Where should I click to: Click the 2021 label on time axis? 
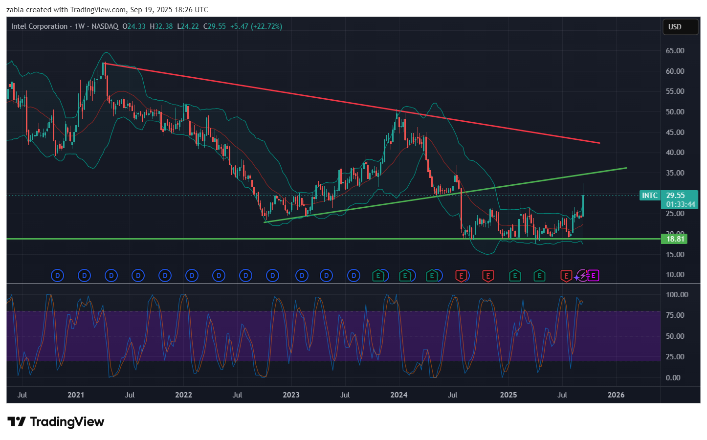coord(76,395)
